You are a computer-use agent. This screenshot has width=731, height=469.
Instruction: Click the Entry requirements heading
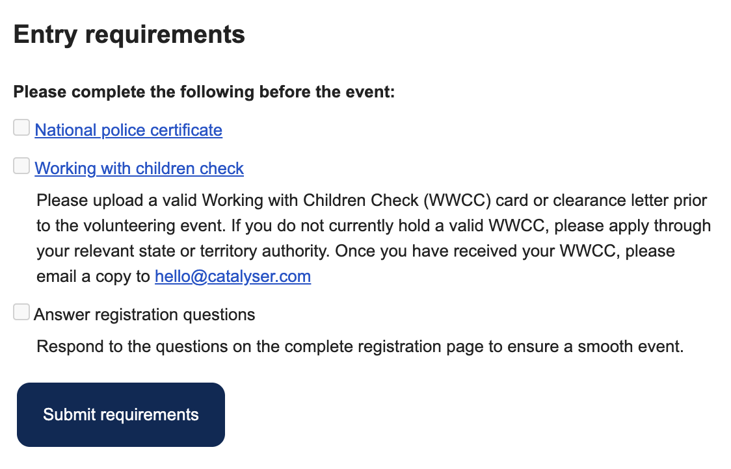pyautogui.click(x=129, y=34)
